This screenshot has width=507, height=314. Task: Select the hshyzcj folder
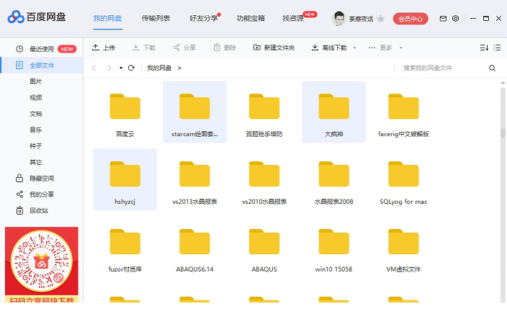tap(125, 179)
